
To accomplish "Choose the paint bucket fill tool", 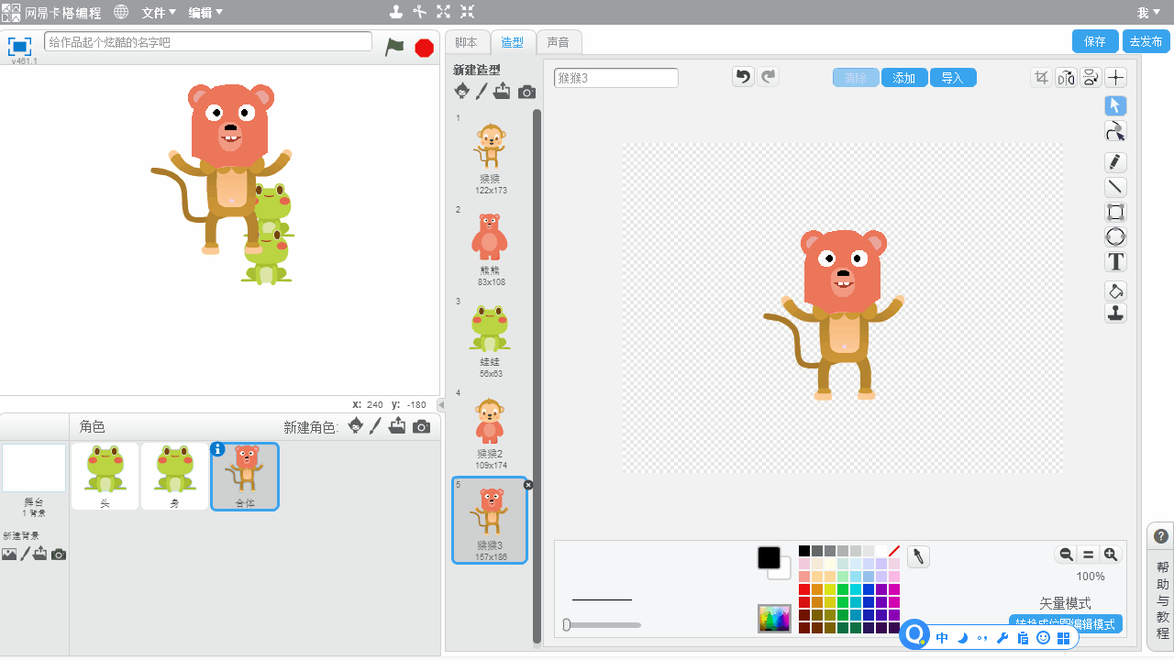I will pos(1115,291).
